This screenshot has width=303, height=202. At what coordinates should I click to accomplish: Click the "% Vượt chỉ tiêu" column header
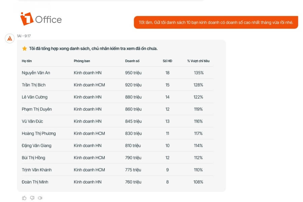point(198,61)
